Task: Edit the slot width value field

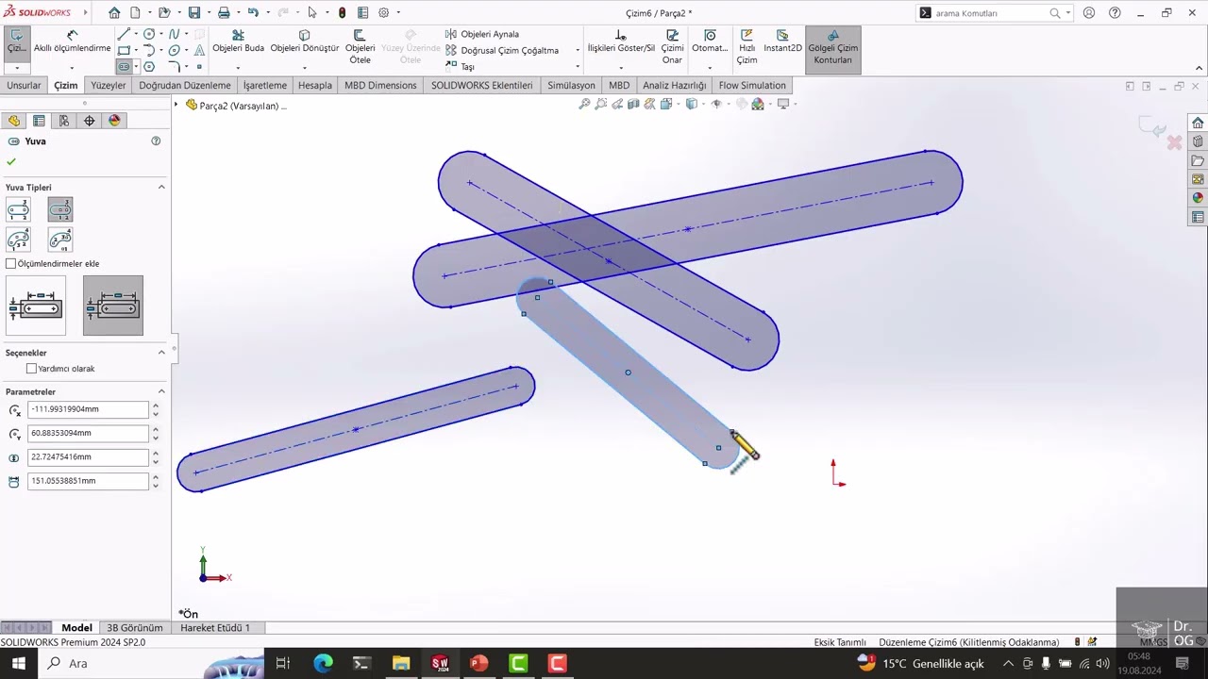Action: pyautogui.click(x=89, y=457)
